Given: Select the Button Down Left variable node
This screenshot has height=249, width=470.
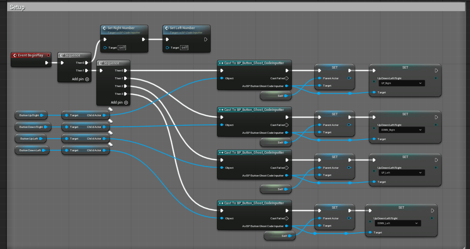Looking at the screenshot, I should point(32,150).
